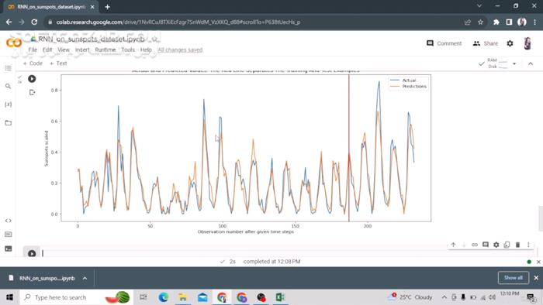Click the notebook title RNN_on_sunspots_dataset.ipynb

[91, 39]
